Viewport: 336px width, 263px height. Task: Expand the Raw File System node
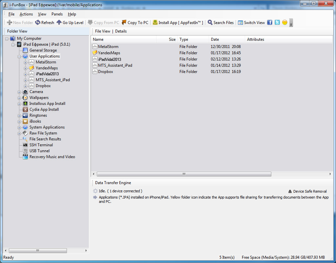(19, 133)
